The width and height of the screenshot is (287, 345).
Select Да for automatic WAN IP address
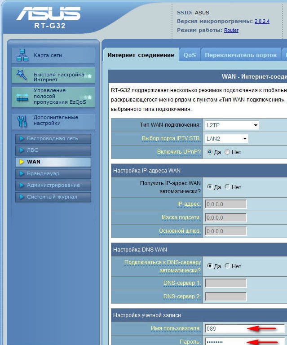[x=210, y=187]
